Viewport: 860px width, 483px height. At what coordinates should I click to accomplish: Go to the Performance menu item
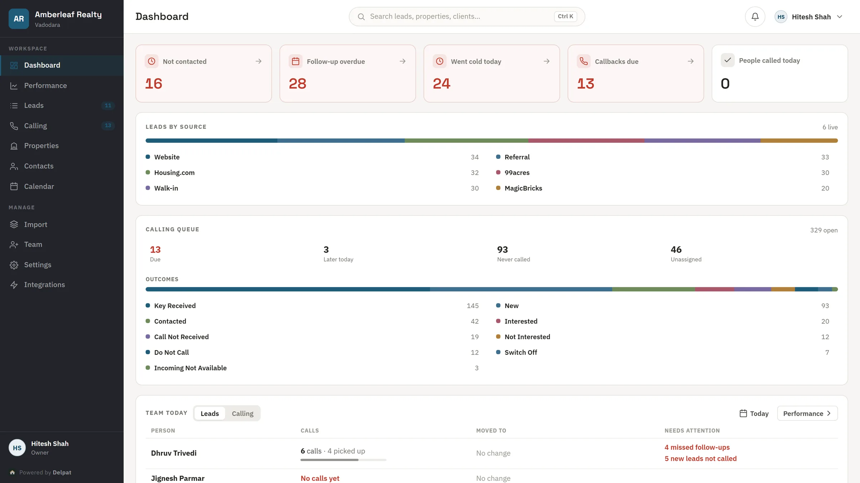62,86
